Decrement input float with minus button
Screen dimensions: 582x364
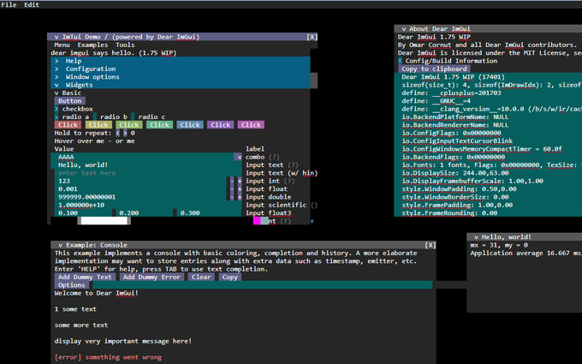pos(232,189)
